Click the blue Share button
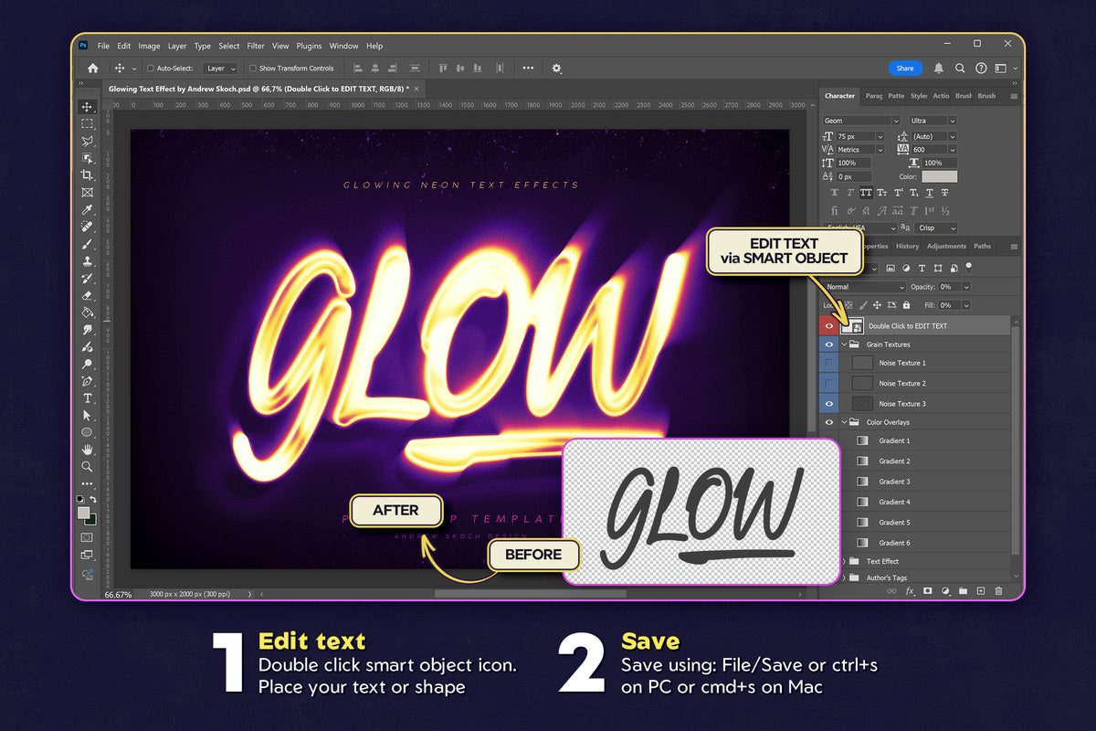This screenshot has height=731, width=1096. coord(905,68)
